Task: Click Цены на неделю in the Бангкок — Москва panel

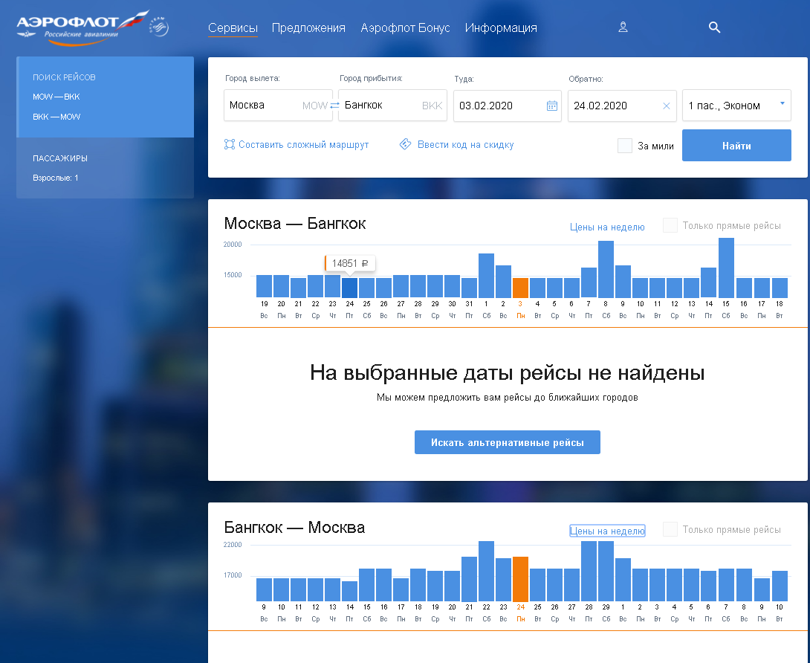Action: (607, 531)
